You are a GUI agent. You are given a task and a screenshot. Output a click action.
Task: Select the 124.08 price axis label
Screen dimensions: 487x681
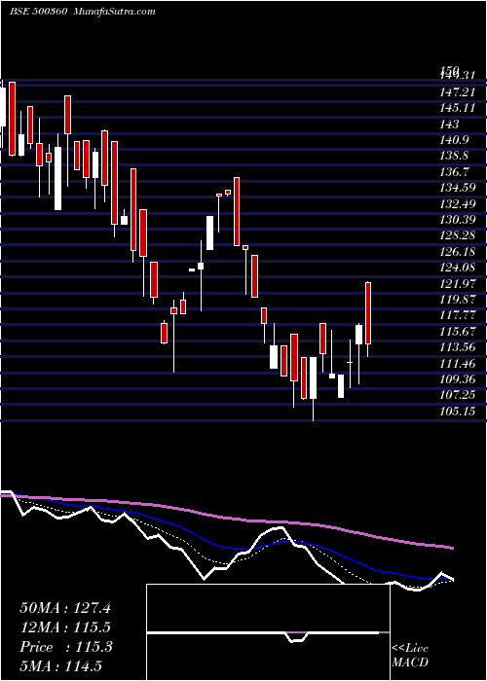click(x=457, y=268)
